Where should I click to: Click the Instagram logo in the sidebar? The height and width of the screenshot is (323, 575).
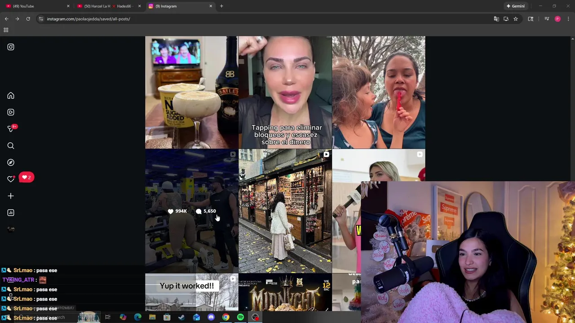point(11,47)
